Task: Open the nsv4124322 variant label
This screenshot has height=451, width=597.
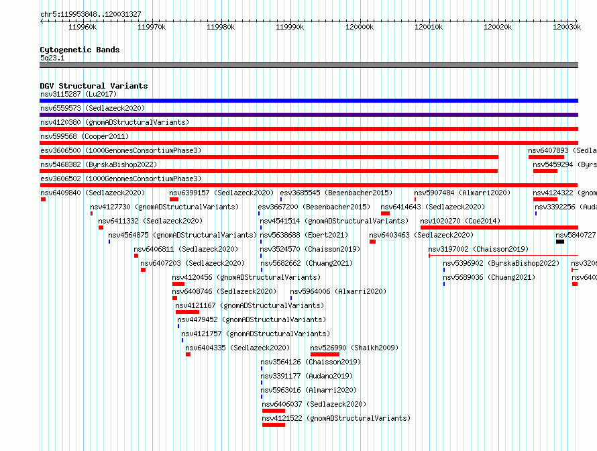Action: pyautogui.click(x=565, y=193)
